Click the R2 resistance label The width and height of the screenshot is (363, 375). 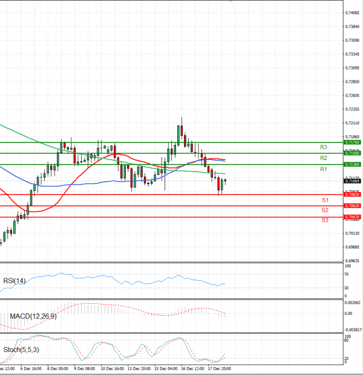[x=324, y=158]
